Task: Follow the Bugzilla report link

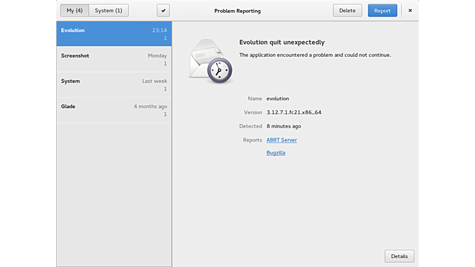Action: coord(275,153)
